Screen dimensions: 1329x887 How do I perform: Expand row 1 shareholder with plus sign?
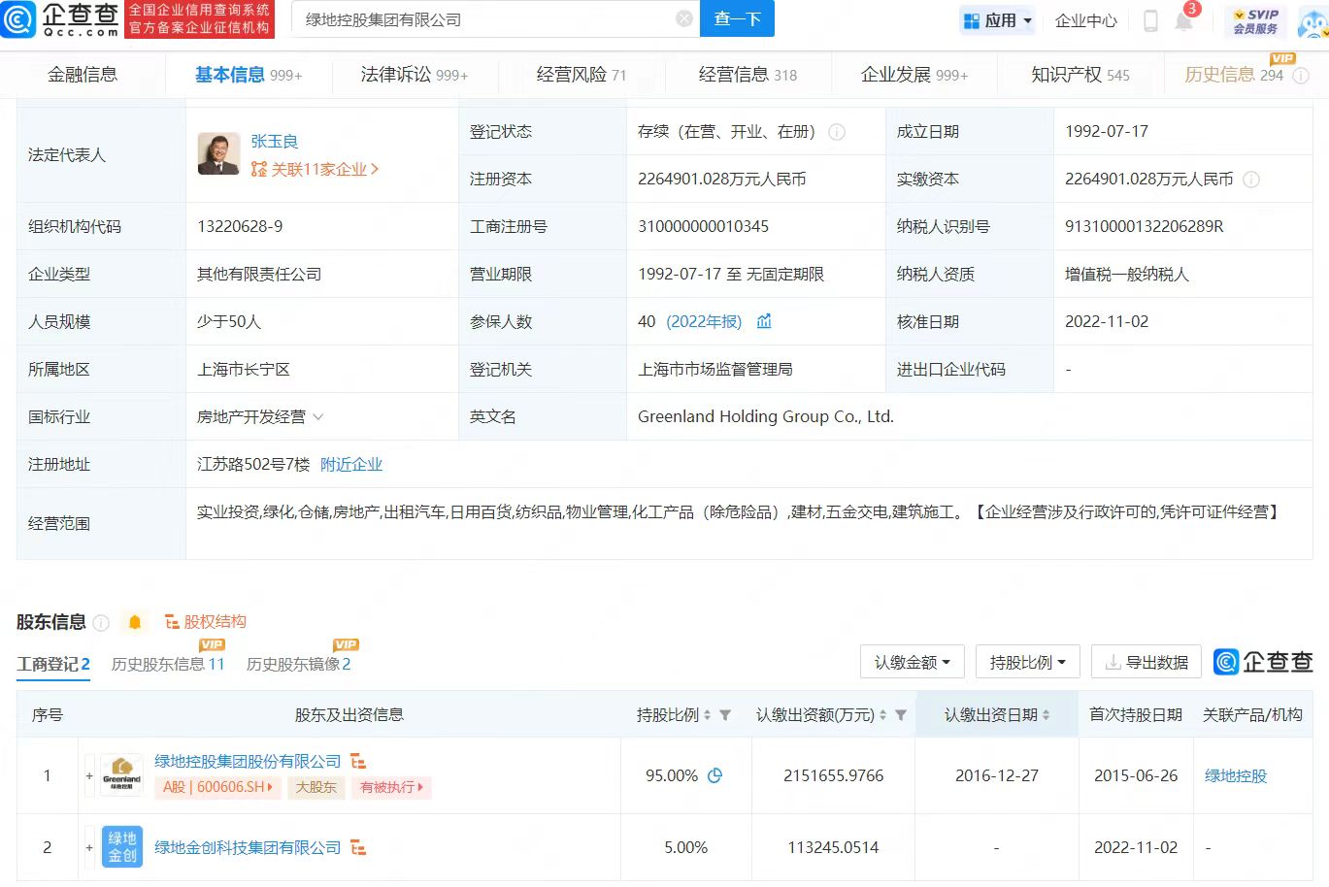tap(89, 775)
